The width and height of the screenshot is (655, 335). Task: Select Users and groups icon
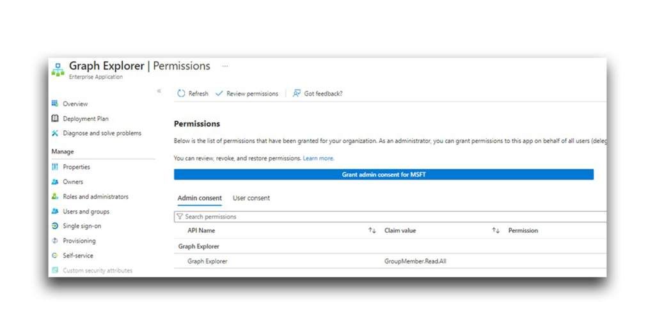click(55, 212)
